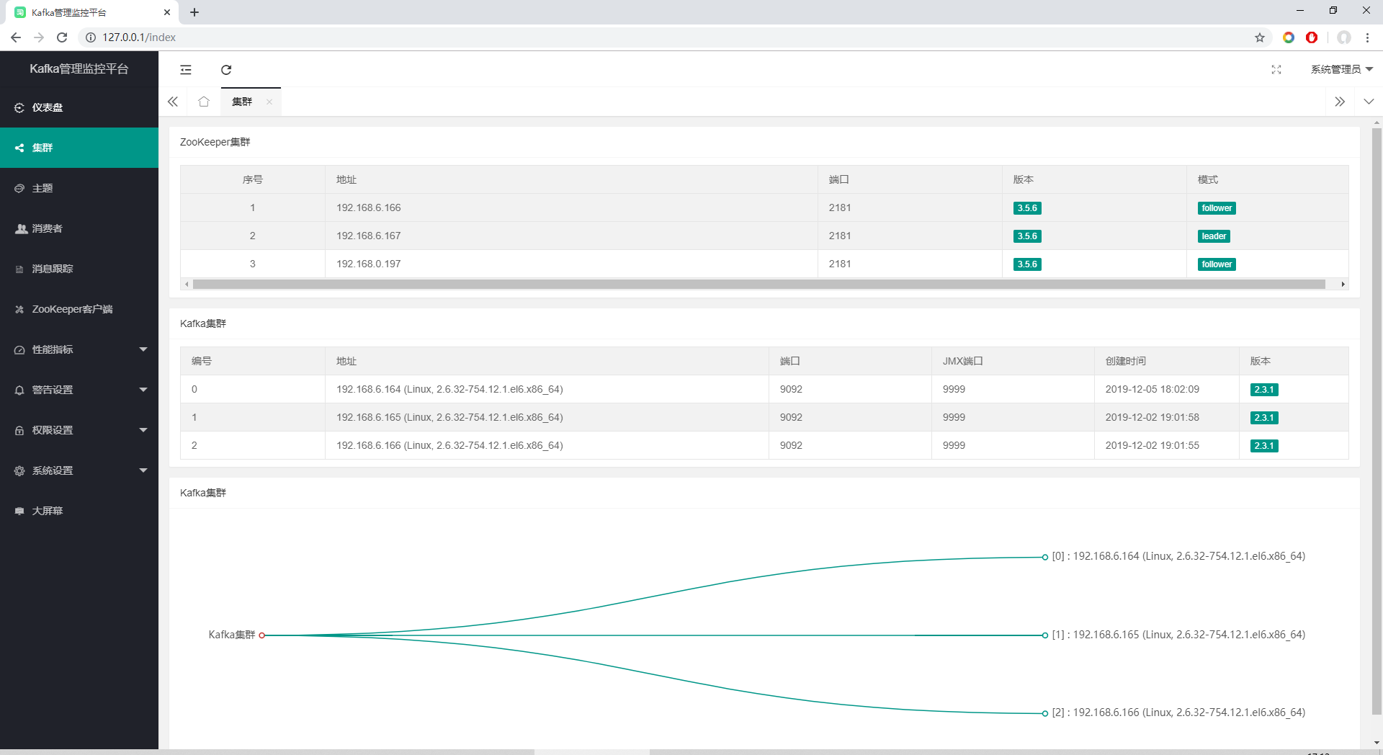1383x755 pixels.
Task: Click the browser reload button
Action: point(62,37)
